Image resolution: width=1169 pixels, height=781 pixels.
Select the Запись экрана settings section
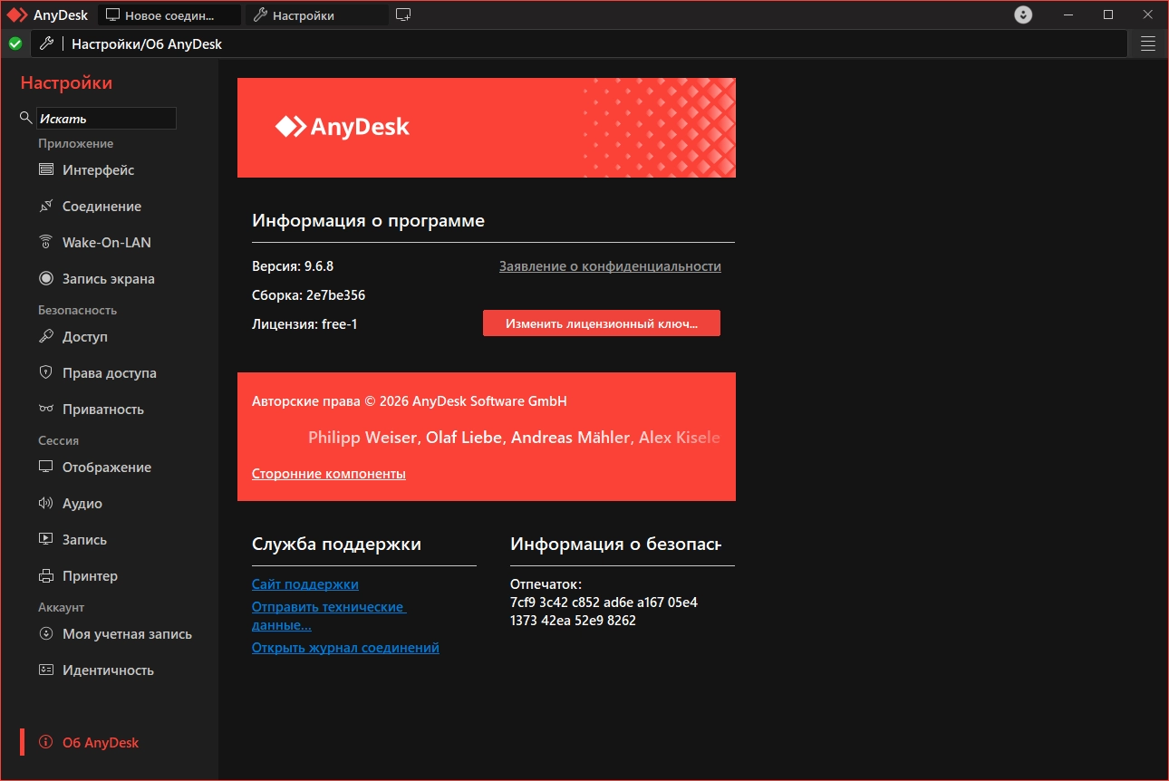click(109, 279)
